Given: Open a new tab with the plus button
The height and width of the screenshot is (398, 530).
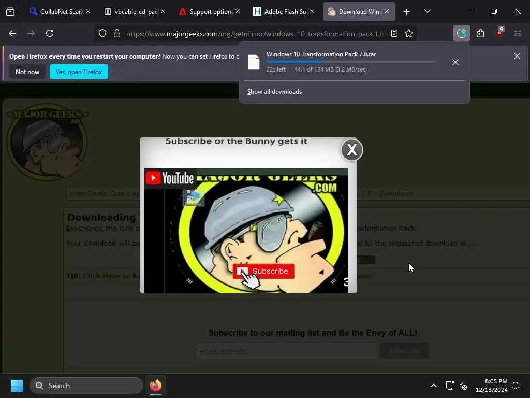Looking at the screenshot, I should [407, 12].
